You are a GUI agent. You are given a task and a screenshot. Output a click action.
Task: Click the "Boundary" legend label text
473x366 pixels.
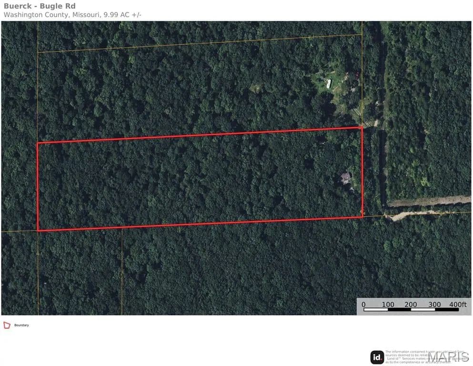coord(21,325)
